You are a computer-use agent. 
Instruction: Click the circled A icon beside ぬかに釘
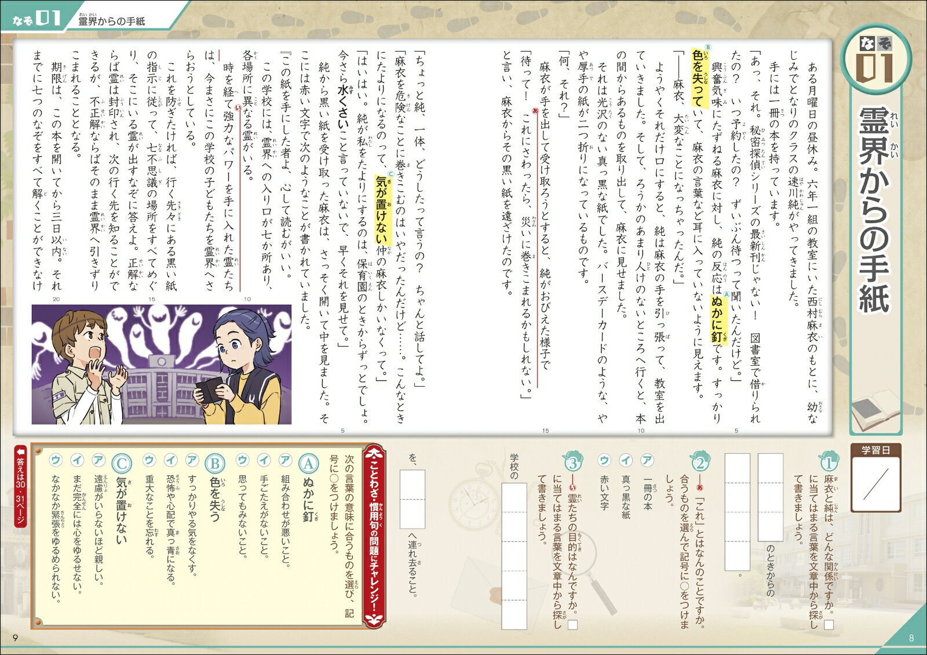(308, 463)
